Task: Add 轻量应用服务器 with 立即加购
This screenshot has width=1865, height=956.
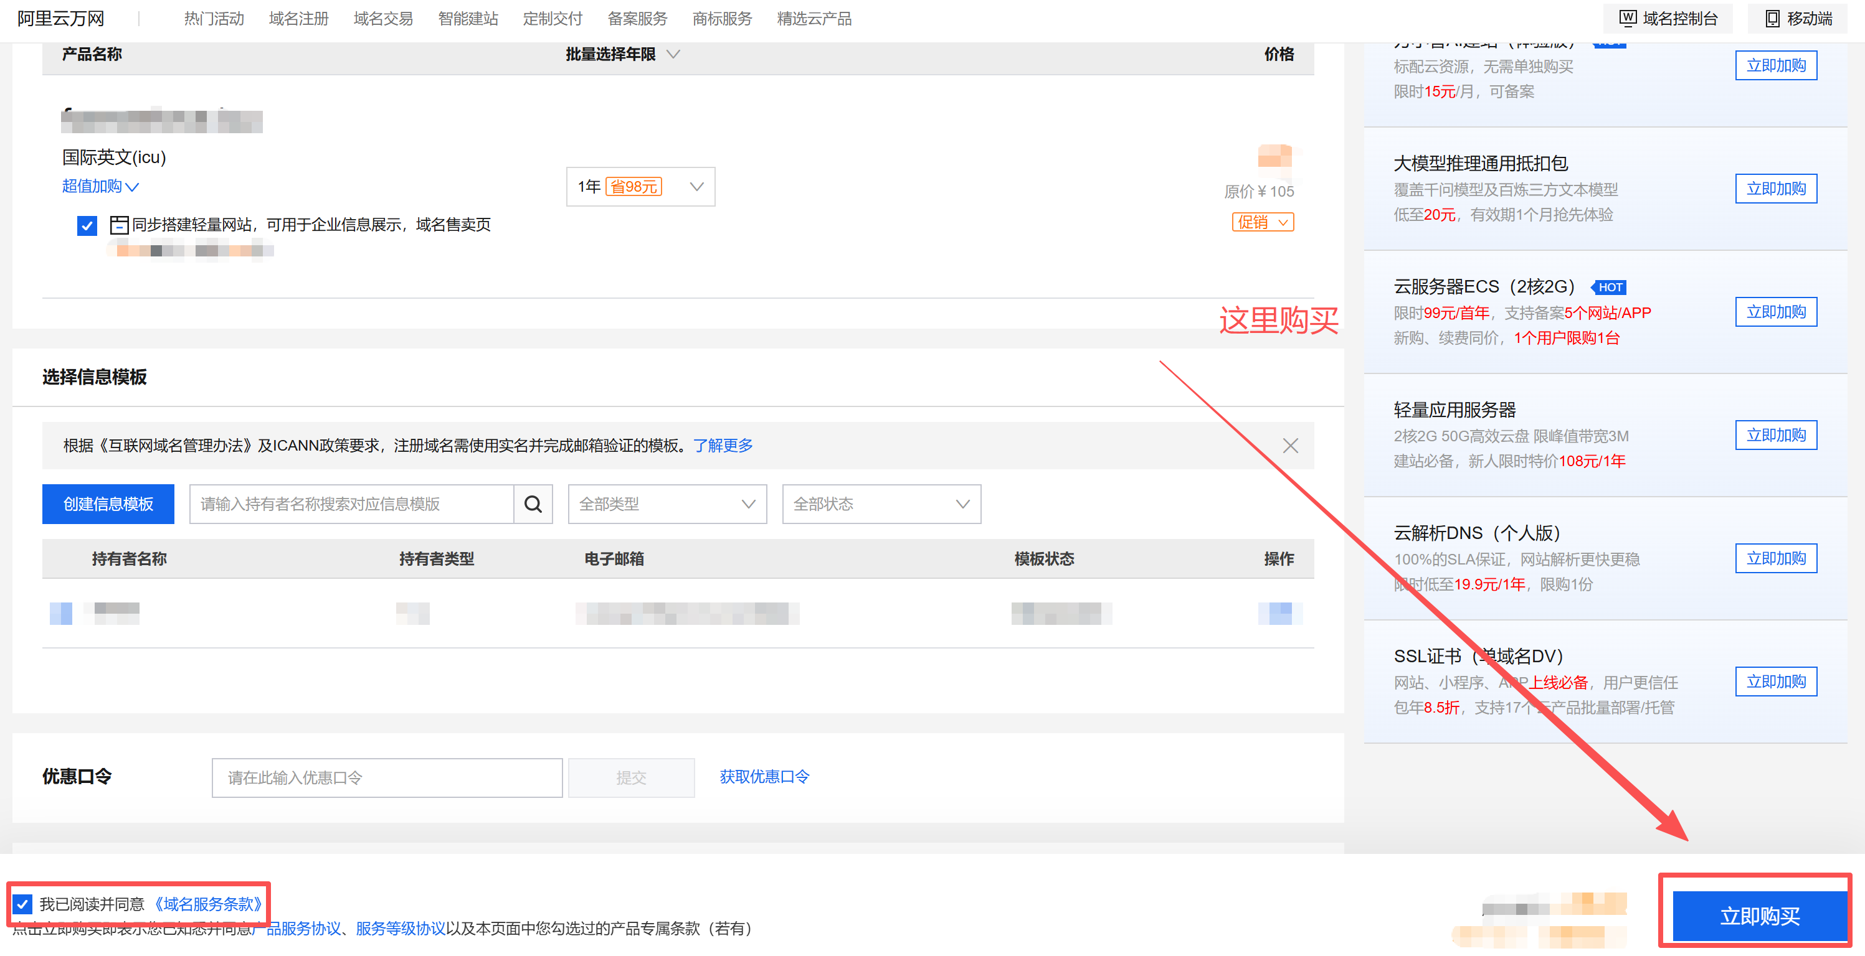Action: 1776,435
